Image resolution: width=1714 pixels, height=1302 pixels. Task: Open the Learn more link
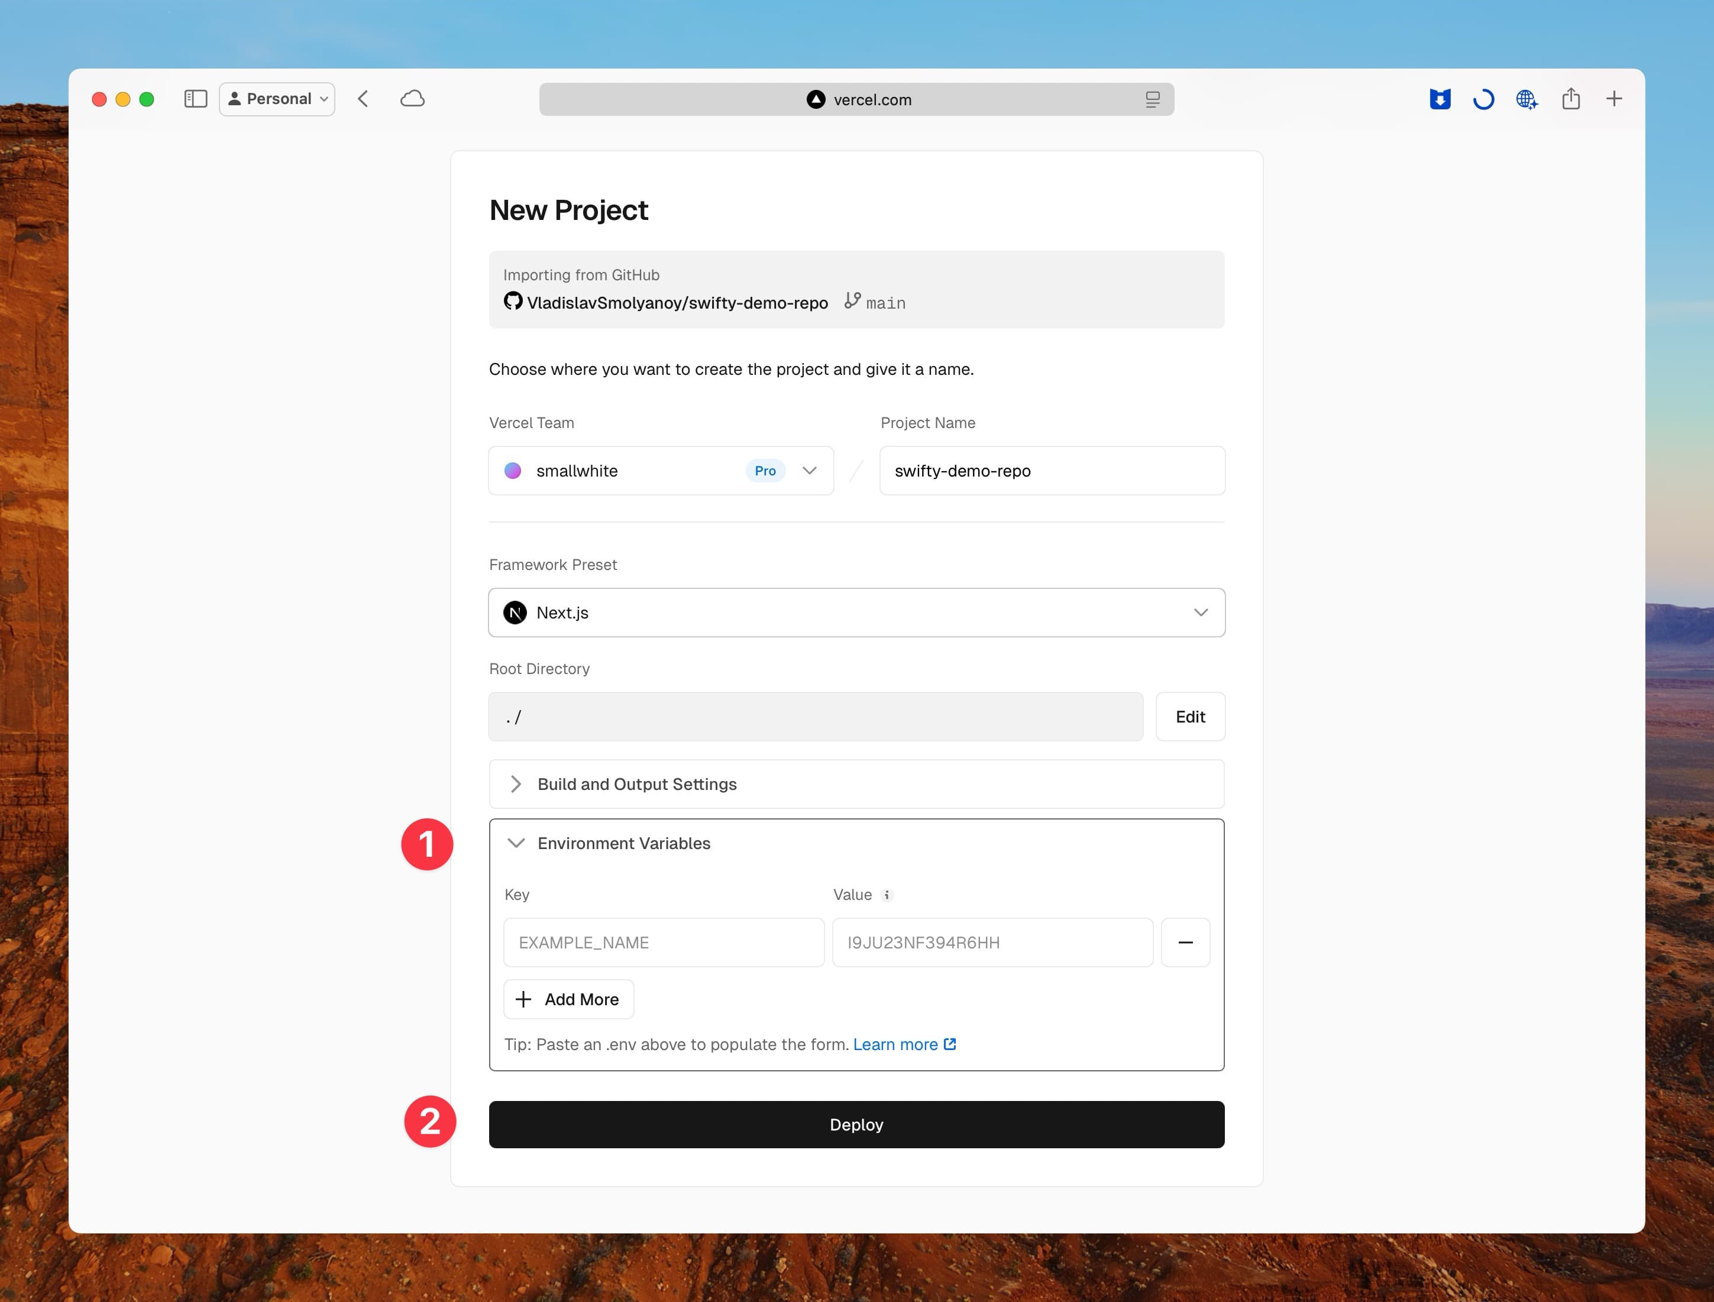[x=904, y=1045]
